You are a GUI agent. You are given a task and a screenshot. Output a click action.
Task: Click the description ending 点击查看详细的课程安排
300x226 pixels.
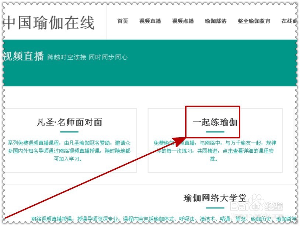click(215, 151)
